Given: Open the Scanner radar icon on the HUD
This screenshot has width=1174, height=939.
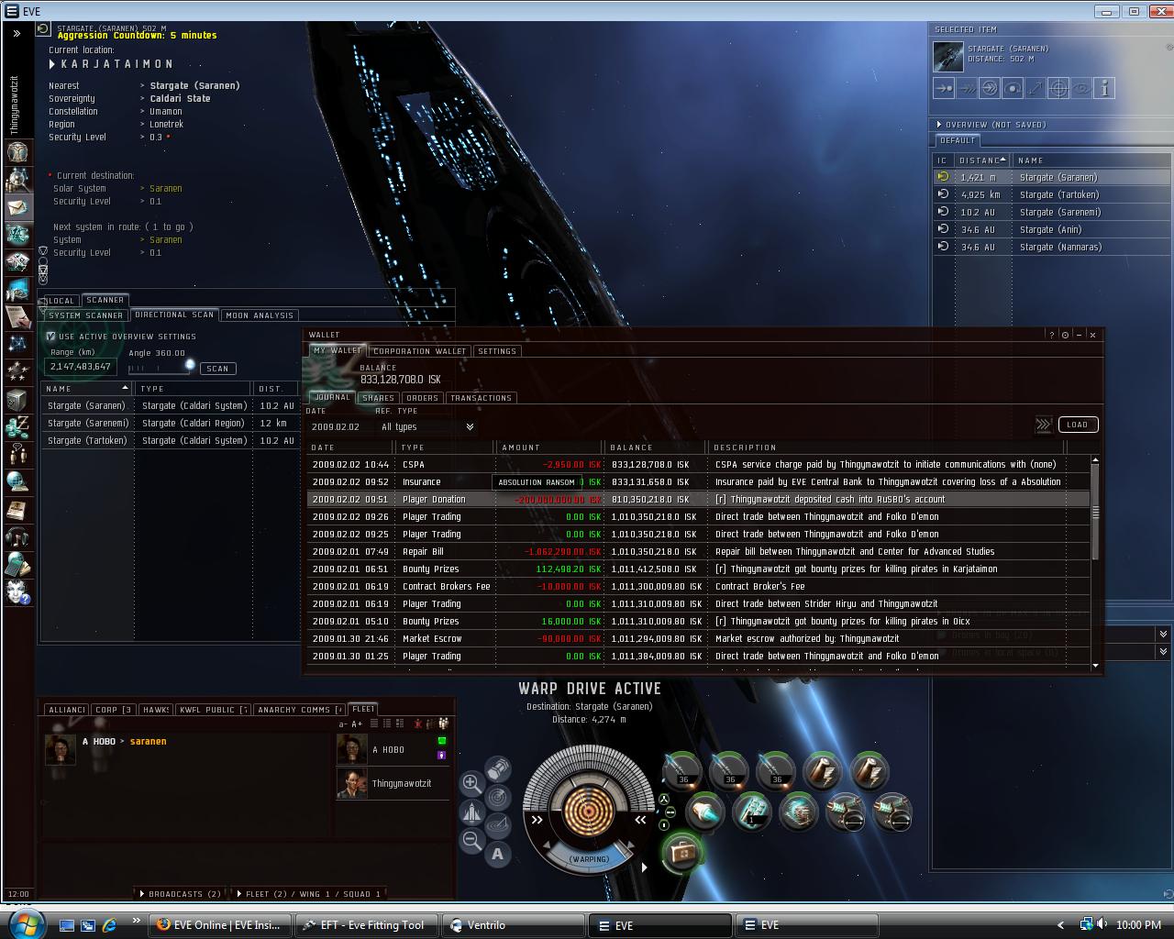Looking at the screenshot, I should (x=498, y=796).
